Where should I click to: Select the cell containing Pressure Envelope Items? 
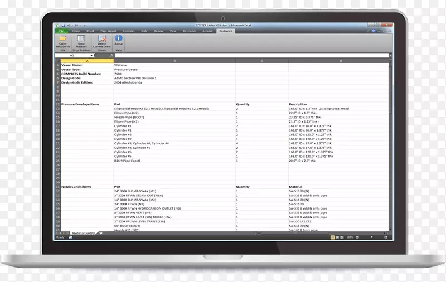[x=80, y=104]
